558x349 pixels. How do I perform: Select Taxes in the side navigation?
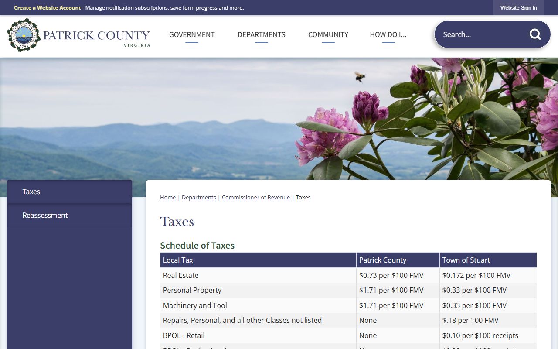[69, 192]
